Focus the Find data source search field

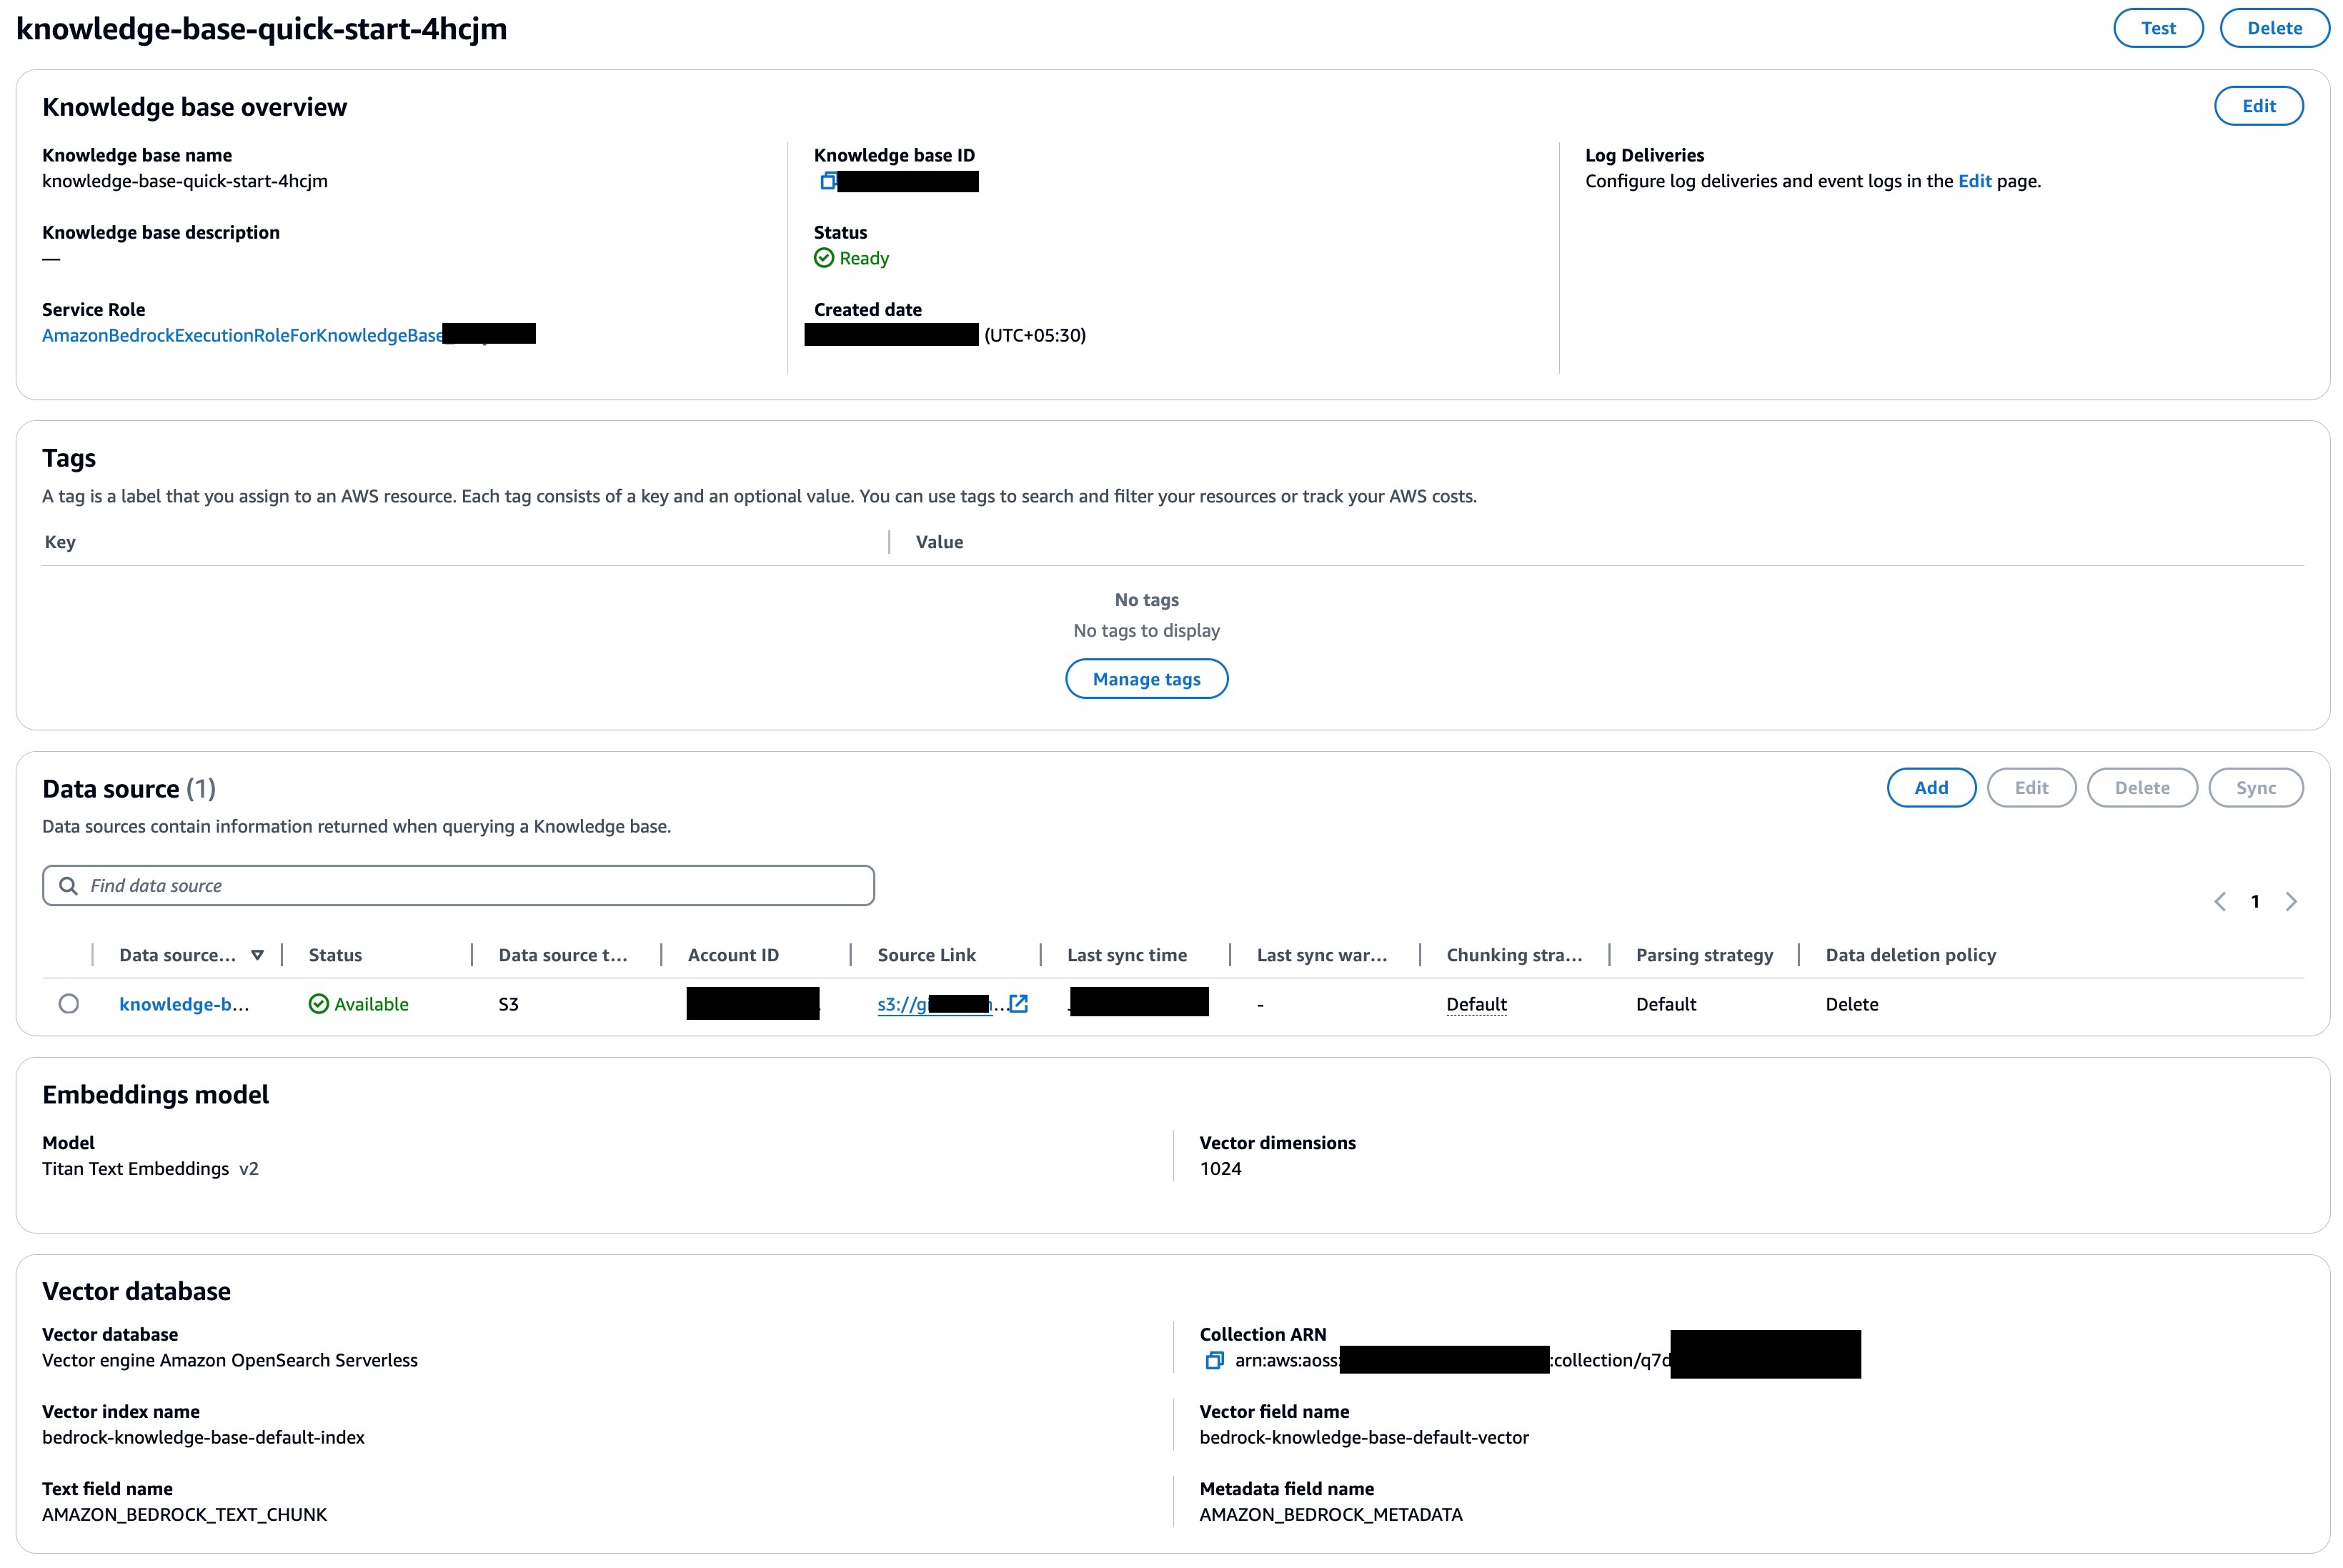459,886
